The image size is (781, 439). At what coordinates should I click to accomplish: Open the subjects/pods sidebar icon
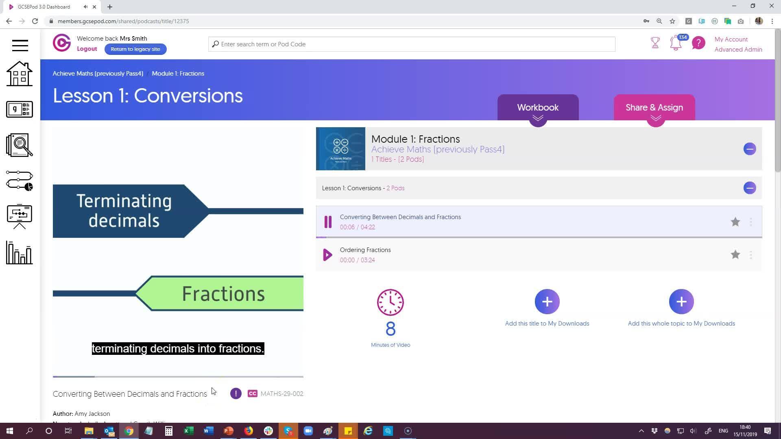click(20, 109)
